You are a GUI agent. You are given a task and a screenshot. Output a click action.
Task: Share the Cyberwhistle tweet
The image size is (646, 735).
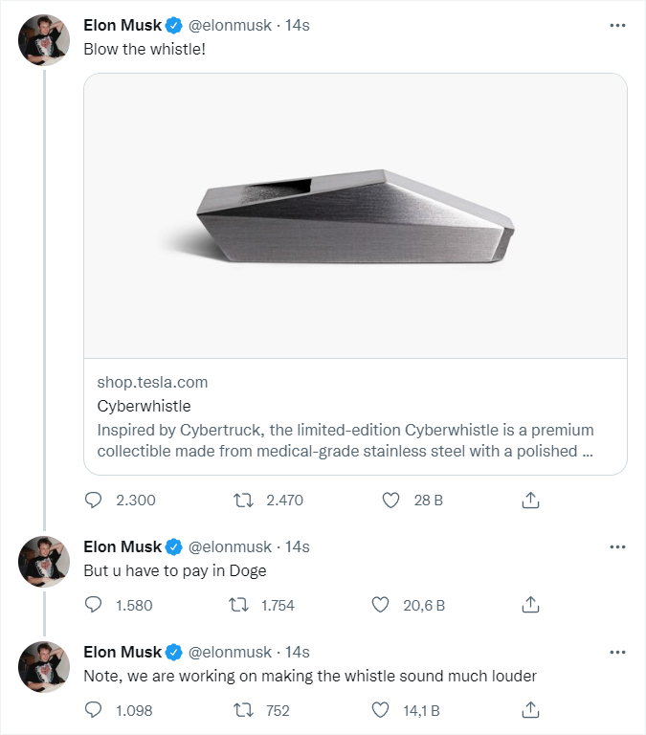click(x=532, y=500)
